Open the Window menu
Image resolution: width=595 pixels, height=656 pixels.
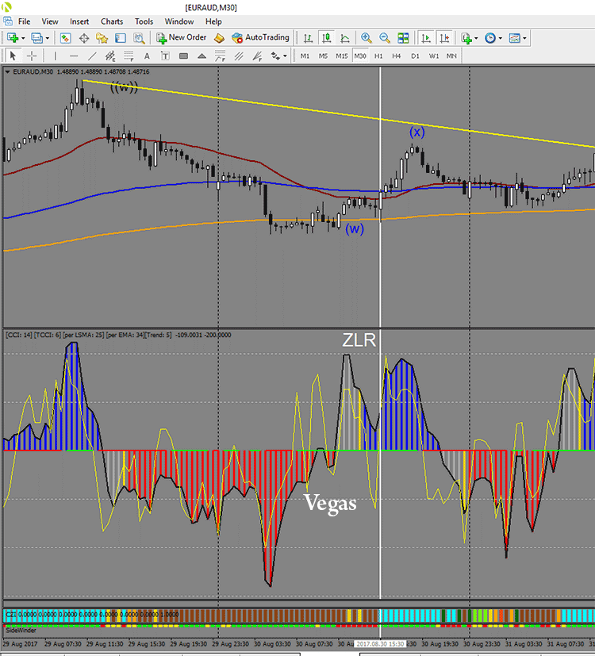point(179,21)
